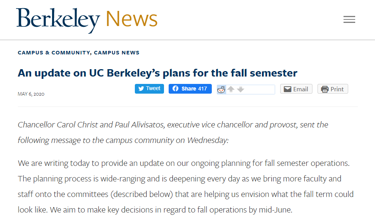Click the article headline about fall semester

157,73
